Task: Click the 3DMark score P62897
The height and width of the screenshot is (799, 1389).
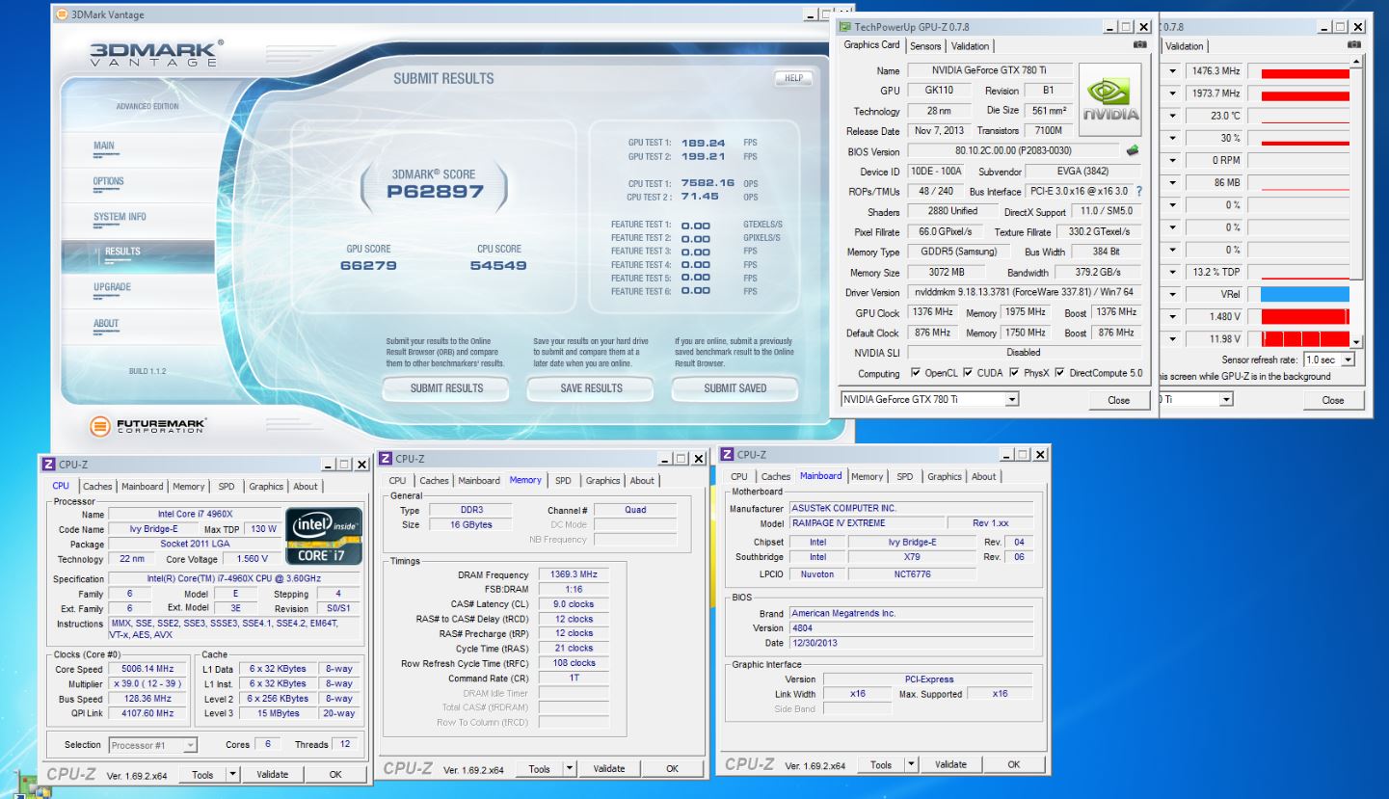Action: point(437,192)
